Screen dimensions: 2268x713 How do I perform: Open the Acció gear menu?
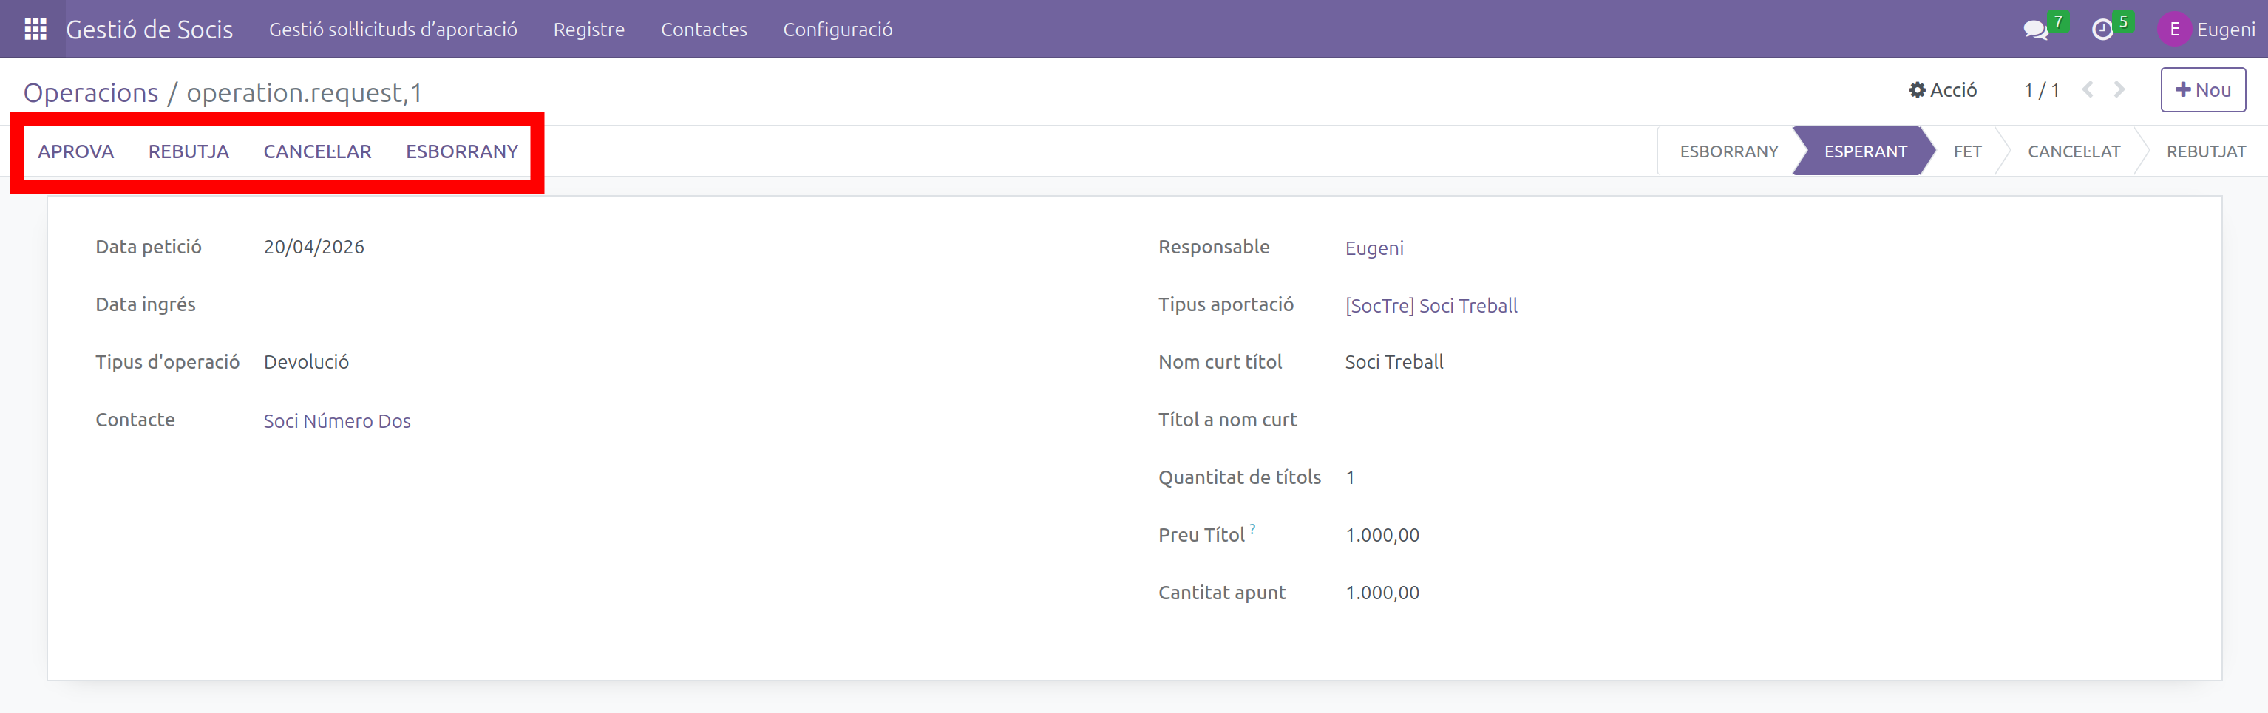pos(1942,90)
